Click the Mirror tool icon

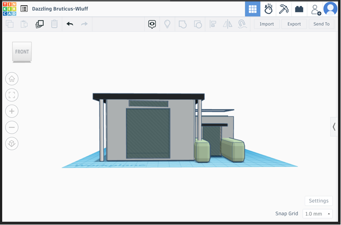pyautogui.click(x=228, y=24)
